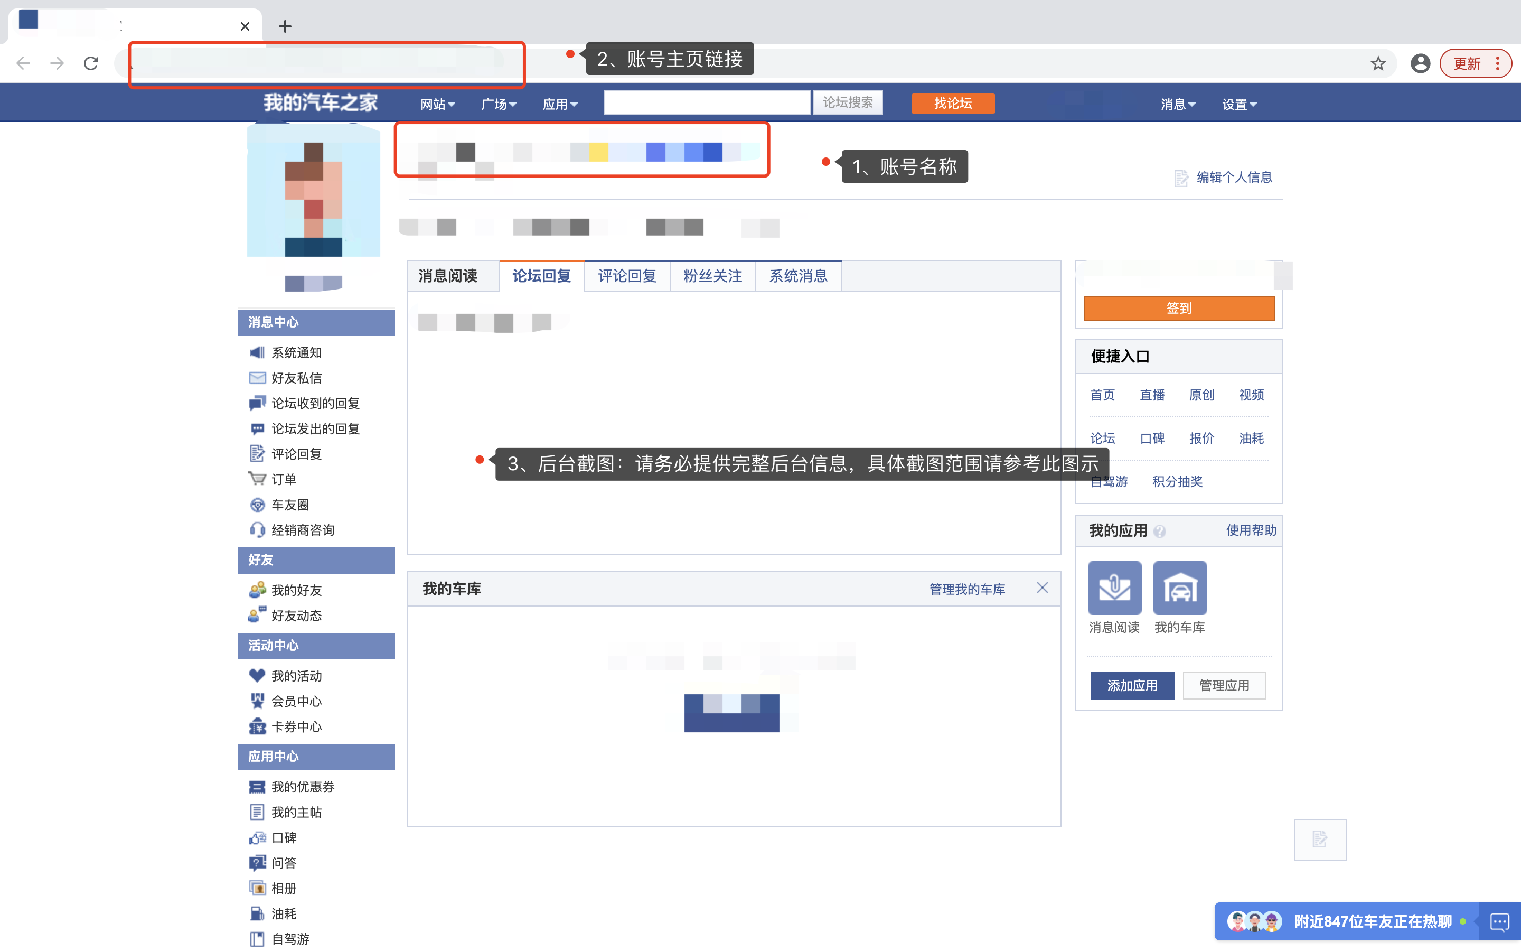Click the 我的汽车之家 site logo
The height and width of the screenshot is (951, 1521).
pos(321,102)
